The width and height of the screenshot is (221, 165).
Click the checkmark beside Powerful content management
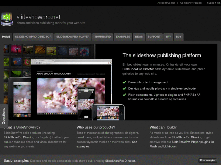click(124, 82)
